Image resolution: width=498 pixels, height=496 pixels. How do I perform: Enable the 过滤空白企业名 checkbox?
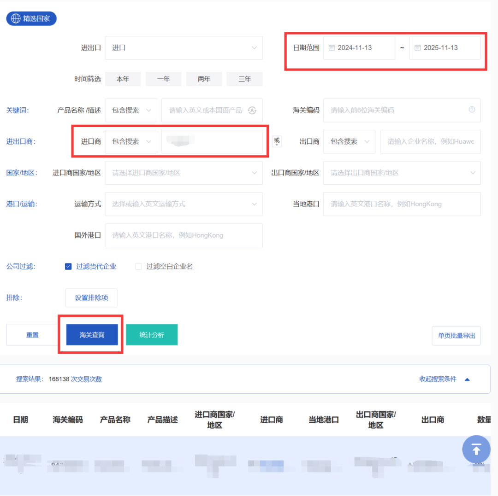(x=138, y=267)
